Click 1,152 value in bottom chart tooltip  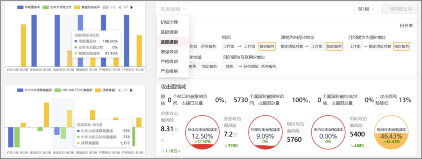[125, 143]
